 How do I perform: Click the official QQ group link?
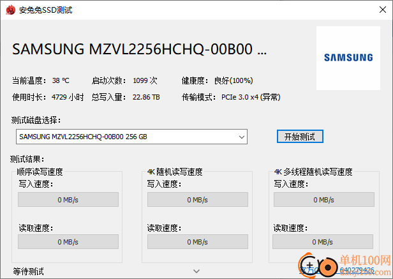click(337, 270)
